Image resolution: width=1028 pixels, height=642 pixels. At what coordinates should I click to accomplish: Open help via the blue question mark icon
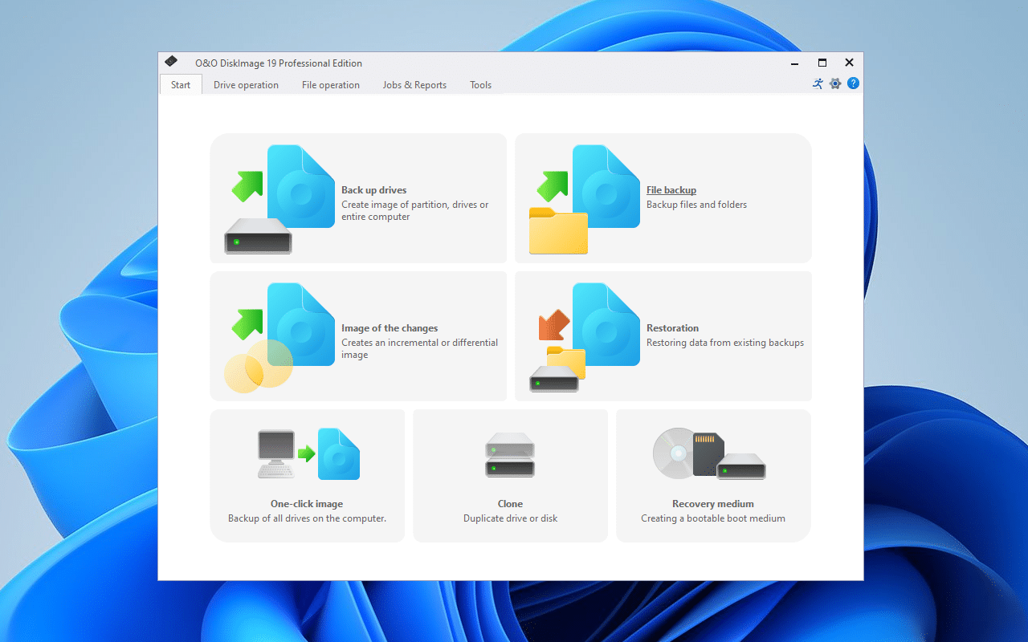(x=853, y=83)
